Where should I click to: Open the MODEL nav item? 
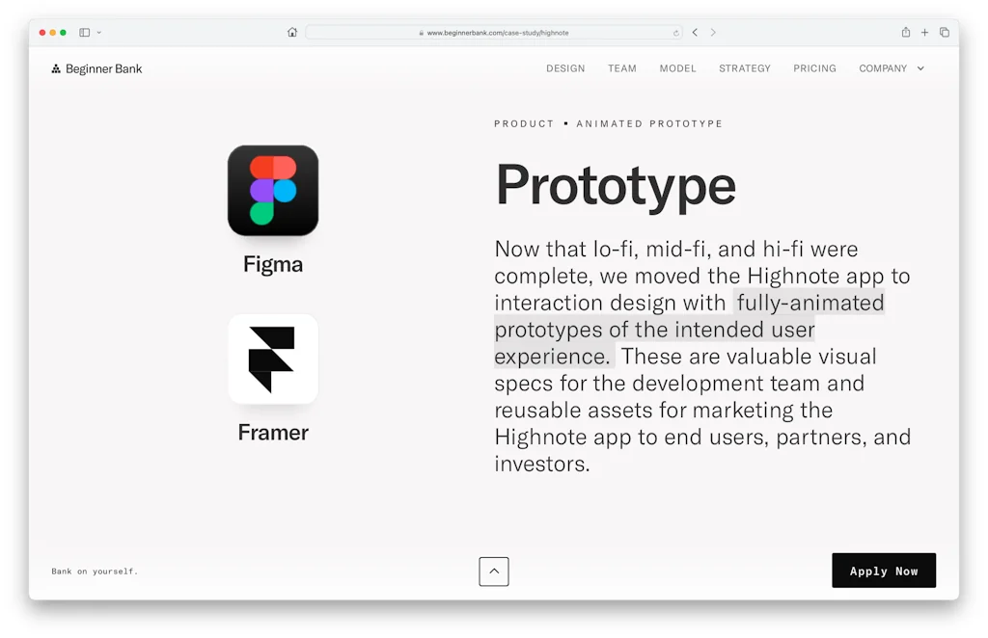(677, 68)
